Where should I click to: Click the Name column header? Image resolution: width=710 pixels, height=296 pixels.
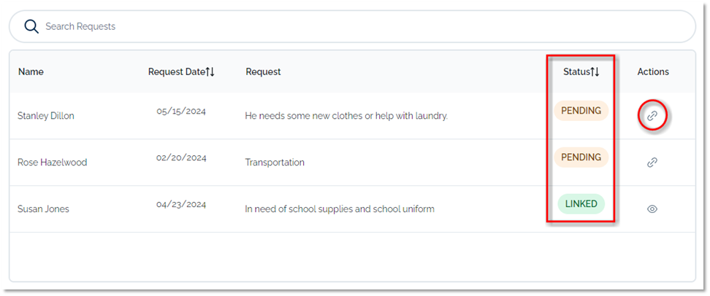point(31,71)
